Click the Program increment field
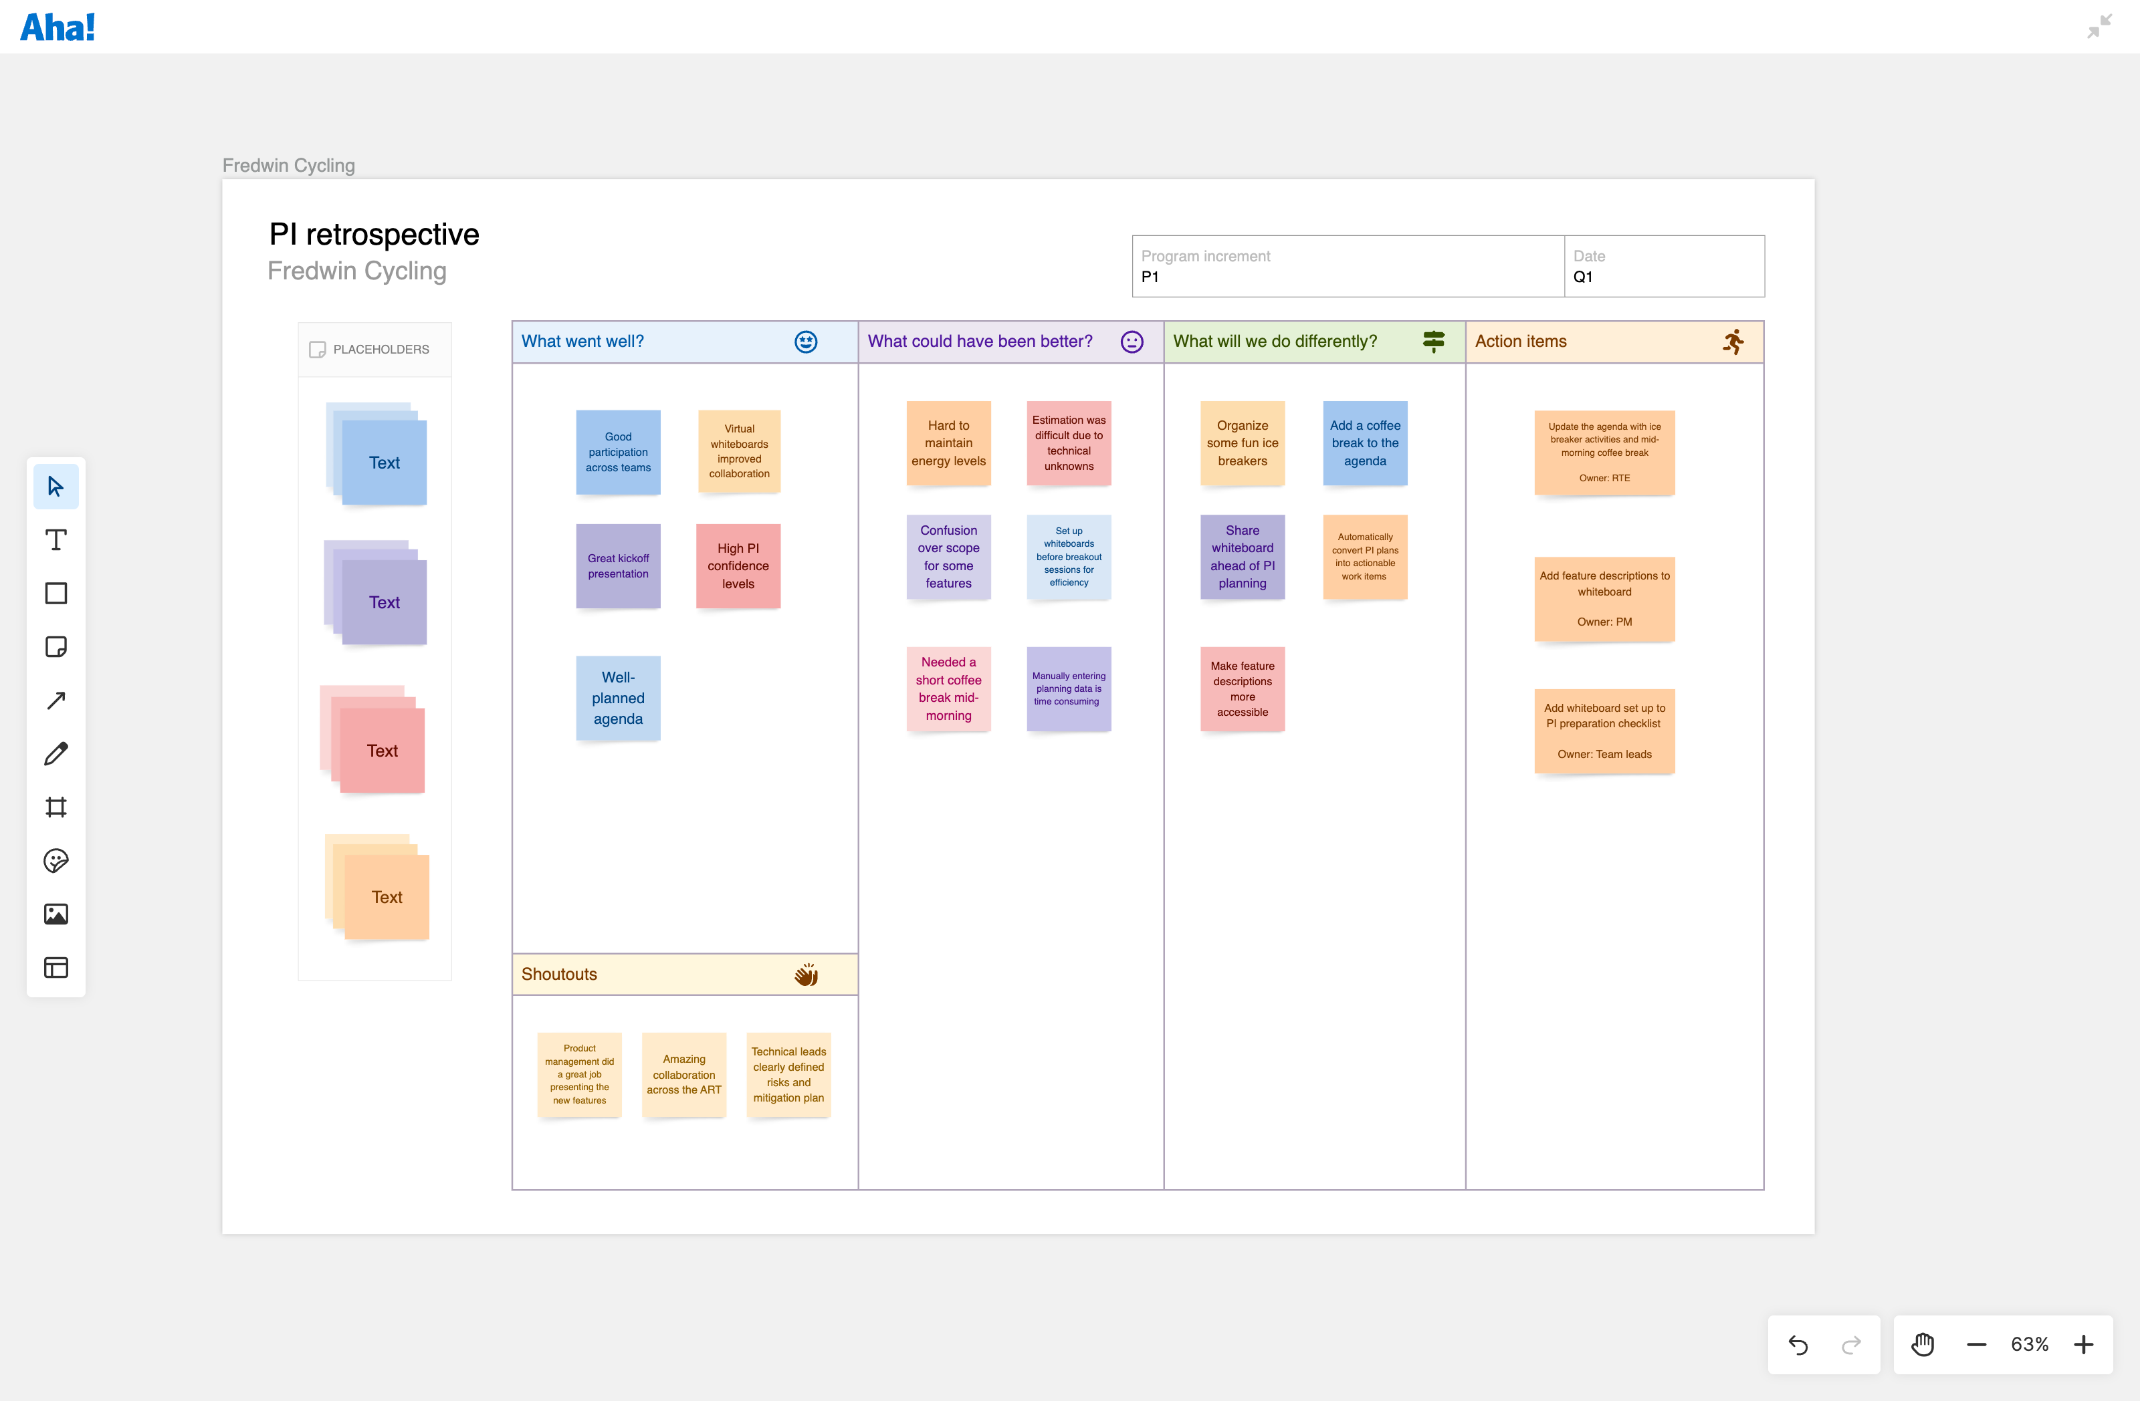The height and width of the screenshot is (1401, 2140). pyautogui.click(x=1346, y=266)
